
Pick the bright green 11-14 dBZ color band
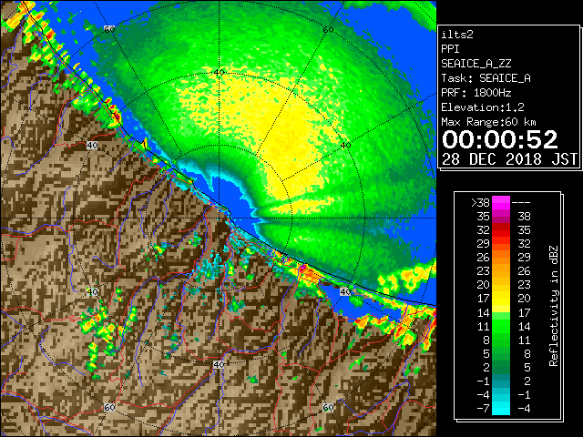pyautogui.click(x=501, y=326)
